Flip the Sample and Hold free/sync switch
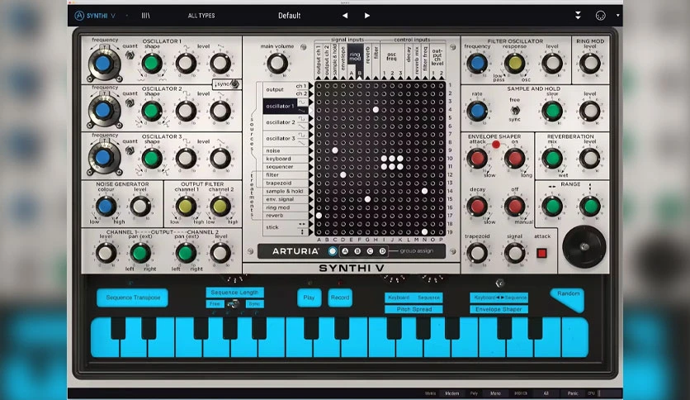The height and width of the screenshot is (400, 690). (514, 110)
